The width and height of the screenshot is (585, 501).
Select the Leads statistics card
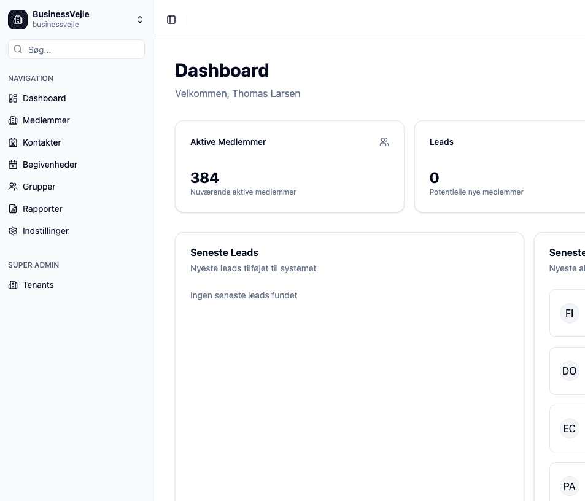pyautogui.click(x=500, y=166)
